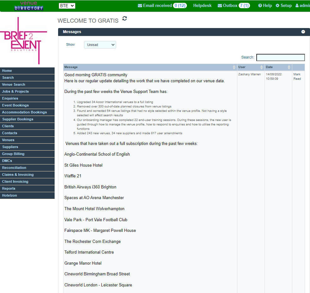The width and height of the screenshot is (310, 293).
Task: Open Claims & Invoicing in sidebar
Action: [x=27, y=175]
